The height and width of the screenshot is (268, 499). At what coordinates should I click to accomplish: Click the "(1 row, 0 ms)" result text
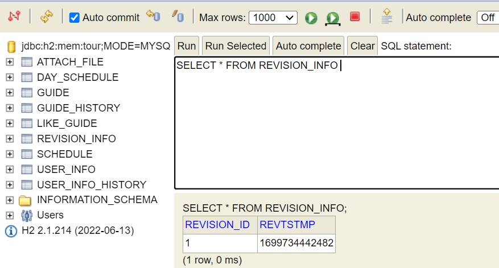tap(212, 260)
